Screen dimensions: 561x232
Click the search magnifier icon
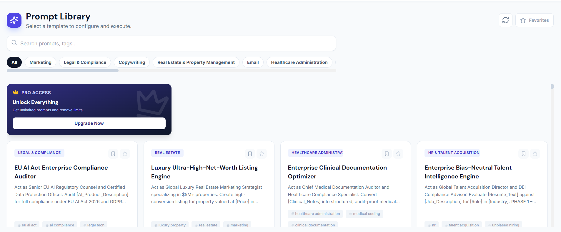14,43
